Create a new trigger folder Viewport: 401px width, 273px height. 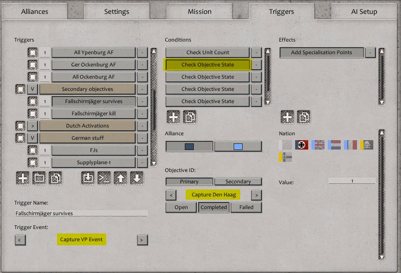point(39,178)
